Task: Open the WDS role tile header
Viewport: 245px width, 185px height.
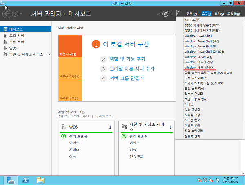Action: pos(86,127)
